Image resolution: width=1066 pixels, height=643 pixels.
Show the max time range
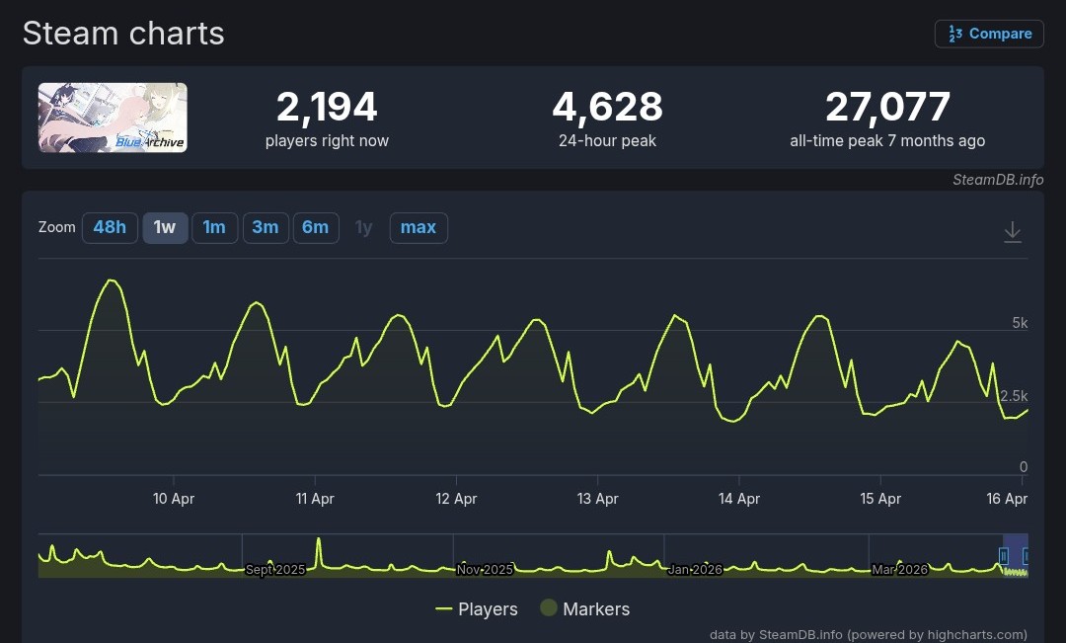point(419,227)
